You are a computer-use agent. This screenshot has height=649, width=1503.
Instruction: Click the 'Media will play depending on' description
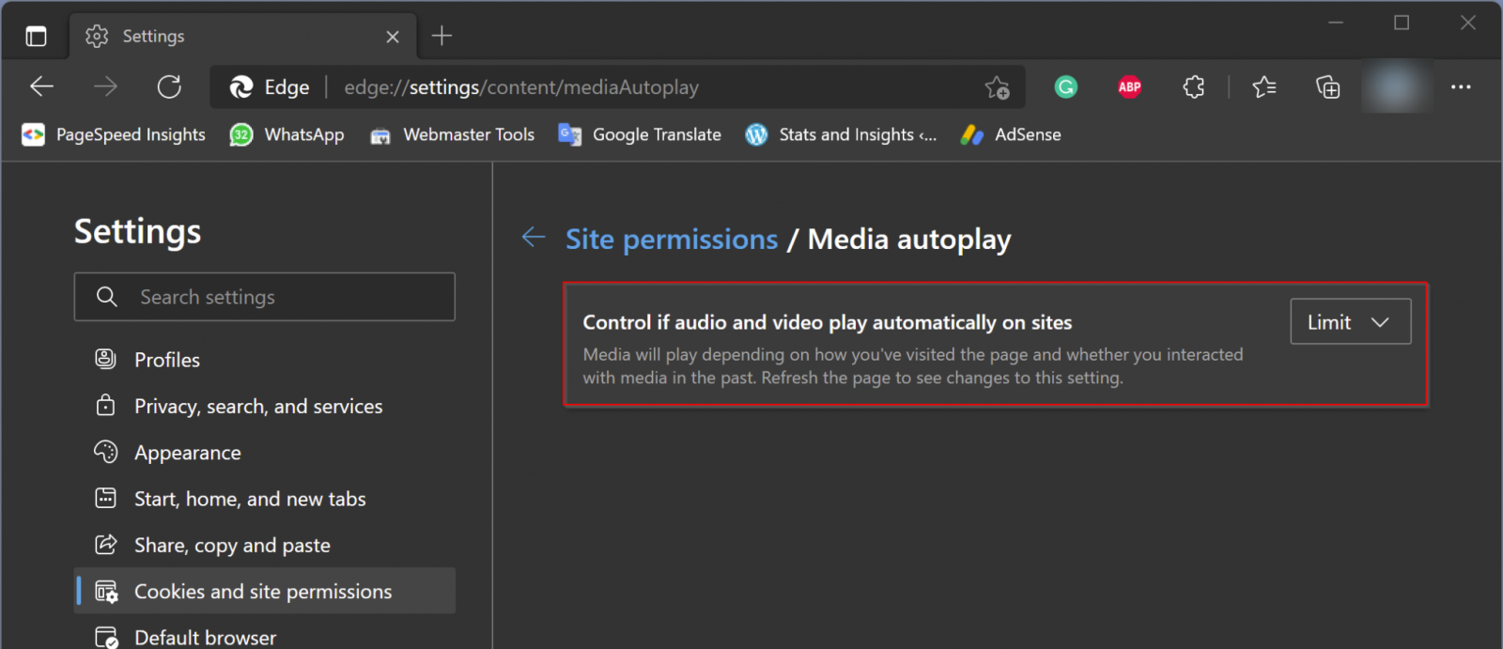pos(913,366)
